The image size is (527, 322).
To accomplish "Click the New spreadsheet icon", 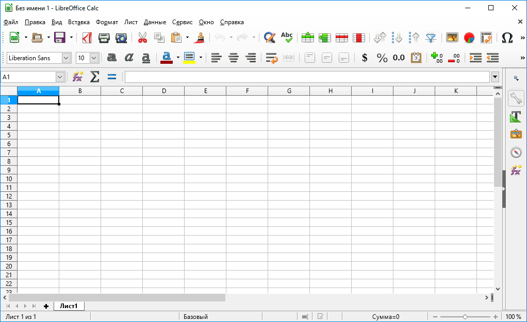I will pos(14,38).
